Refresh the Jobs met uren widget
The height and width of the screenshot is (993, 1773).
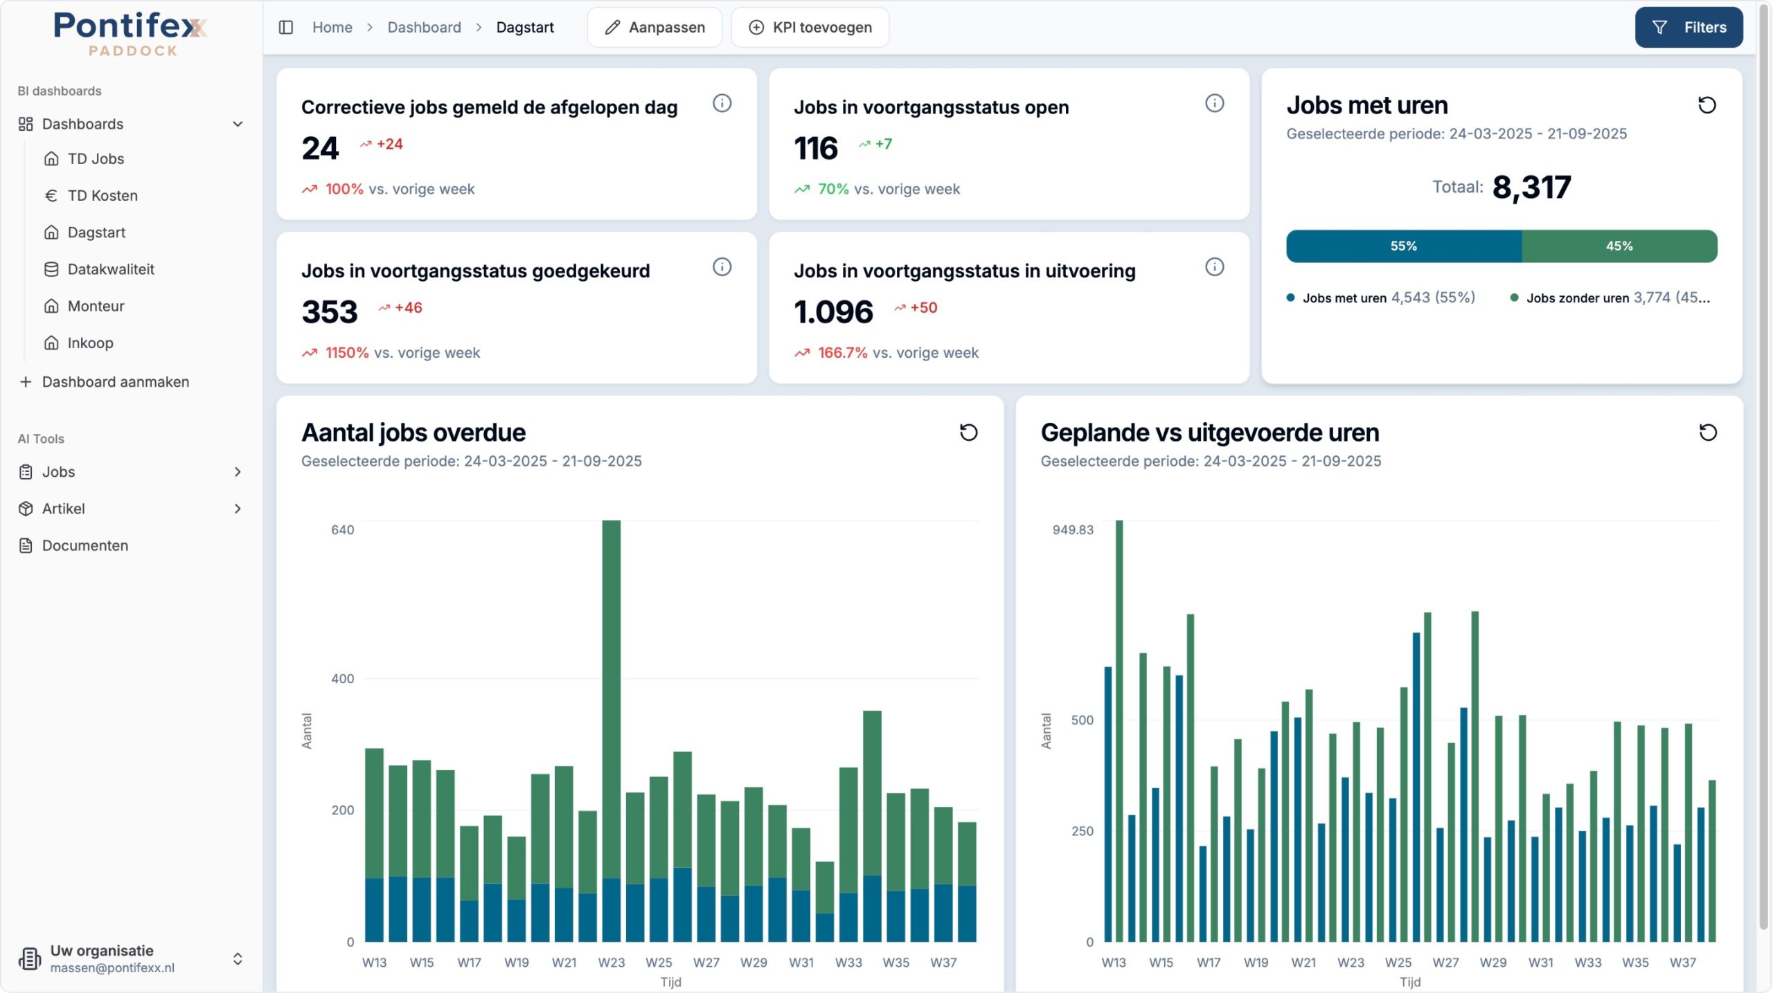[1707, 105]
